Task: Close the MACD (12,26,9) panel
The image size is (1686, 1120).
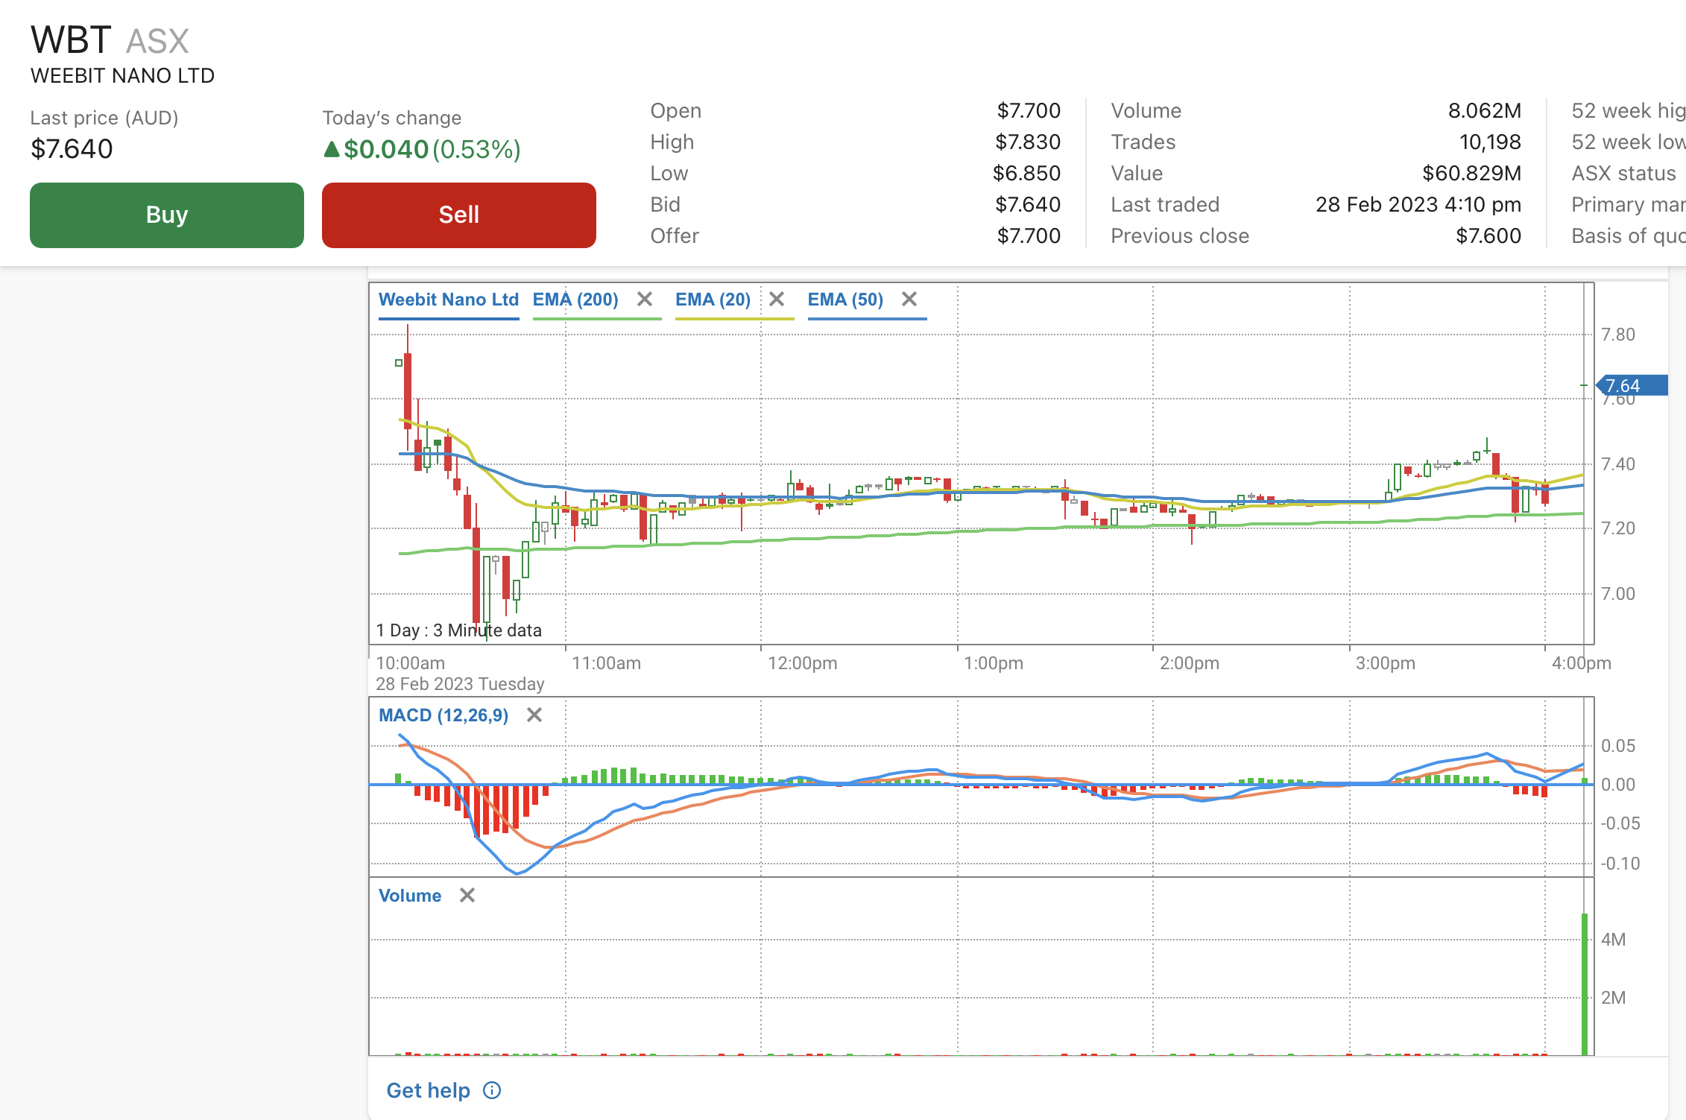Action: [x=534, y=715]
